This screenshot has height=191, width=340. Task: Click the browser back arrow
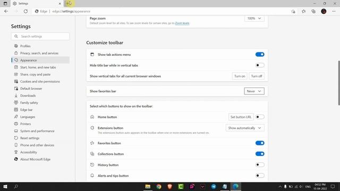click(x=6, y=11)
